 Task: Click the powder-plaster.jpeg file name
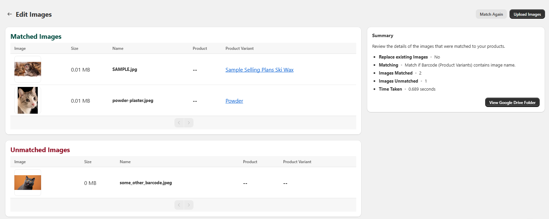[133, 100]
